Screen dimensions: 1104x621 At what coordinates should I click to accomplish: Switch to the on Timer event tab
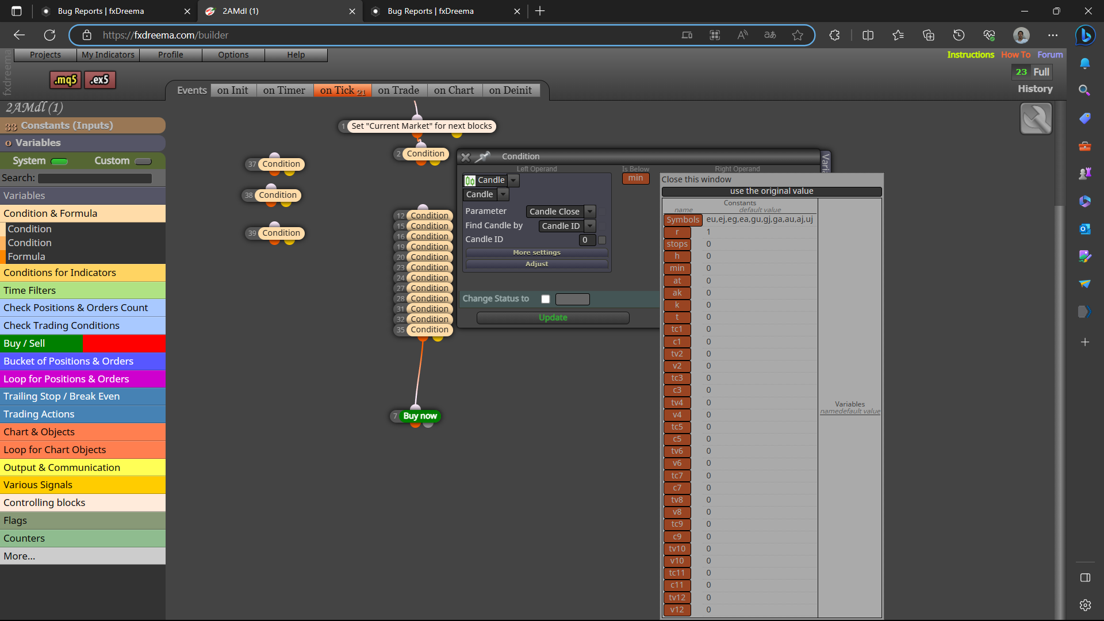[x=284, y=90]
